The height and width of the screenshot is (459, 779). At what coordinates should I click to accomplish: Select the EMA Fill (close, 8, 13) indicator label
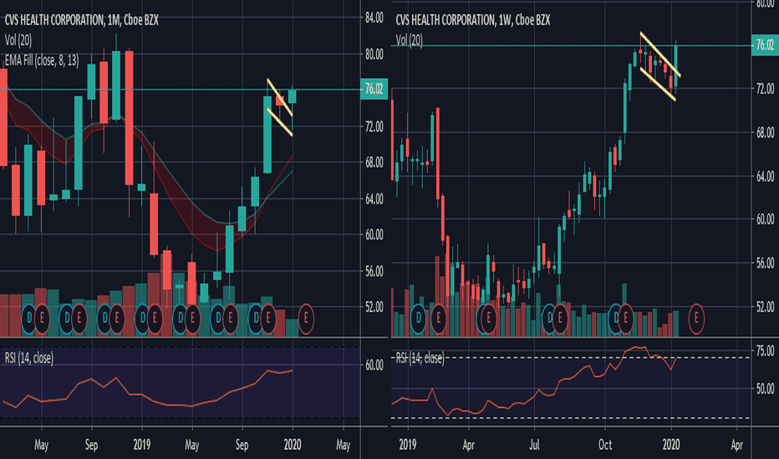(x=42, y=61)
